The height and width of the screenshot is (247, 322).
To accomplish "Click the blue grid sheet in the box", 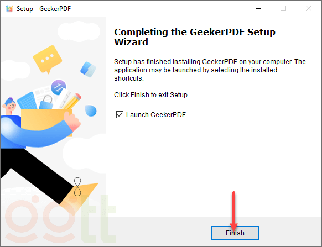I will click(27, 101).
